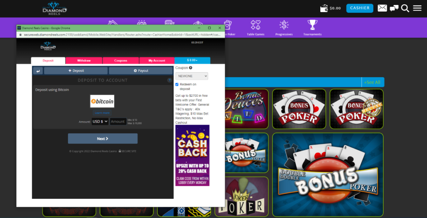
Task: Toggle Redeem on deposit checkbox
Action: point(177,84)
